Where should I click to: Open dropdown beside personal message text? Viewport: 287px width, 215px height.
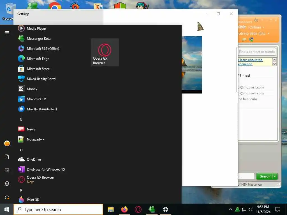coord(269,34)
